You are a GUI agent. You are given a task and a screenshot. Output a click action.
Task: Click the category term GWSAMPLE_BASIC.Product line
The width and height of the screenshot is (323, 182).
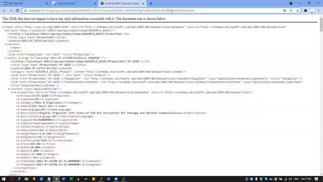click(x=98, y=72)
